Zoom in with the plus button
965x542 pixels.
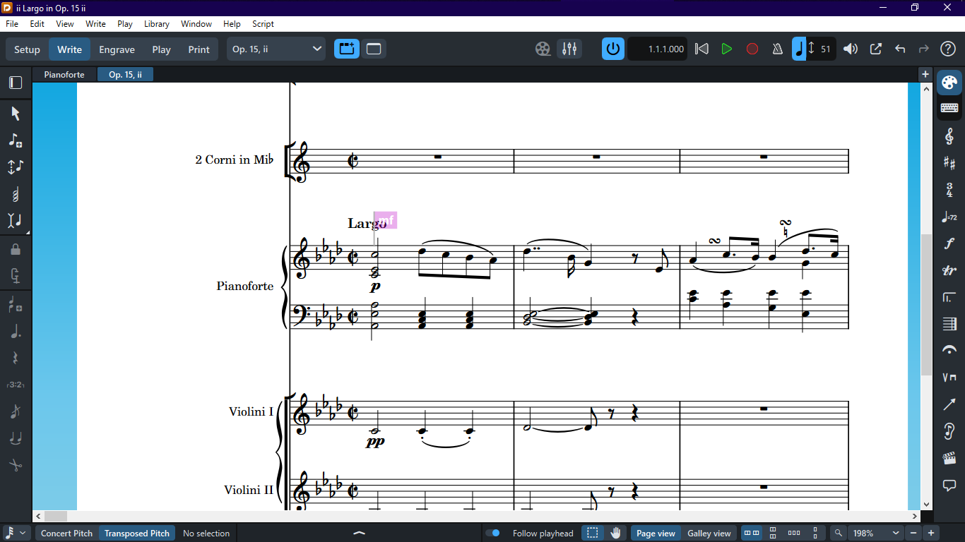(x=931, y=533)
